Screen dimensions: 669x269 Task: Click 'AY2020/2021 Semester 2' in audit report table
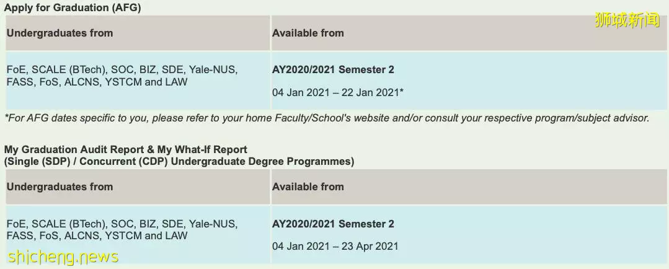coord(333,224)
